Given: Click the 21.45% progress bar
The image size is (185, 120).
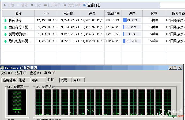Looking at the screenshot, I should [x=132, y=20].
